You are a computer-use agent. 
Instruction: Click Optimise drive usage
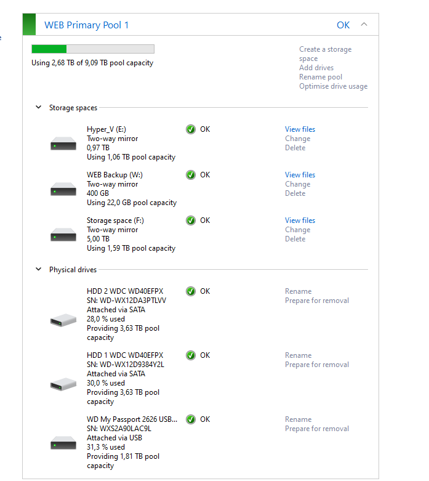click(x=334, y=86)
